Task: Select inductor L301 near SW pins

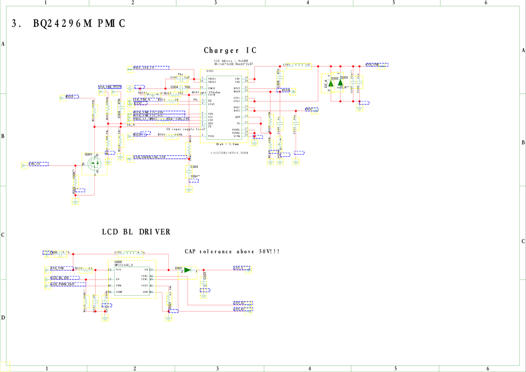Action: 299,65
